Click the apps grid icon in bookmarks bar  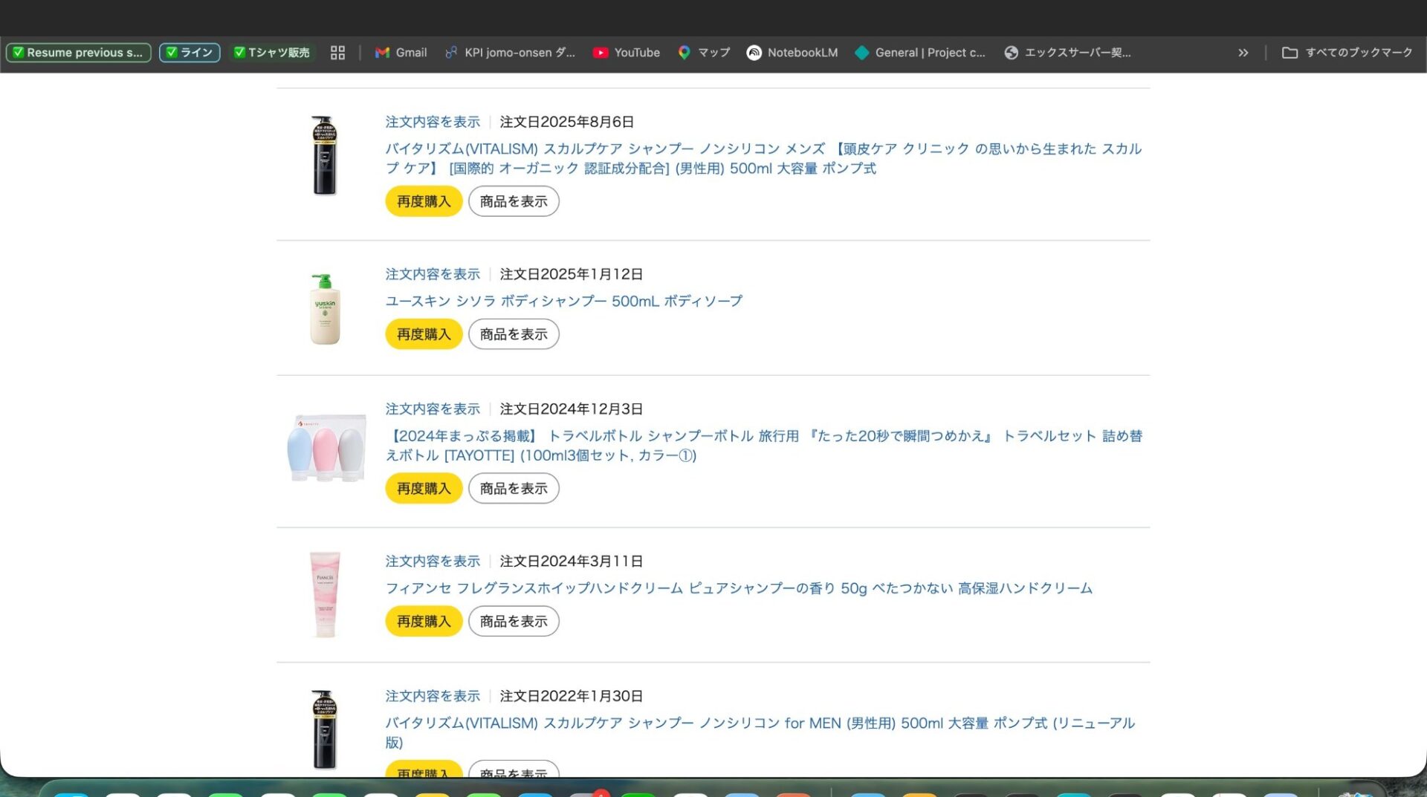point(337,53)
